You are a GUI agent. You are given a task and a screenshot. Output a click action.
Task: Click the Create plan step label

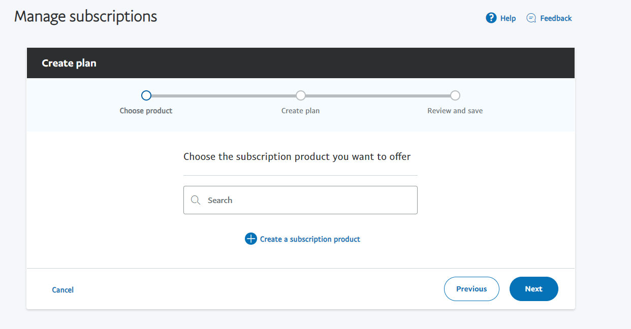pos(301,111)
